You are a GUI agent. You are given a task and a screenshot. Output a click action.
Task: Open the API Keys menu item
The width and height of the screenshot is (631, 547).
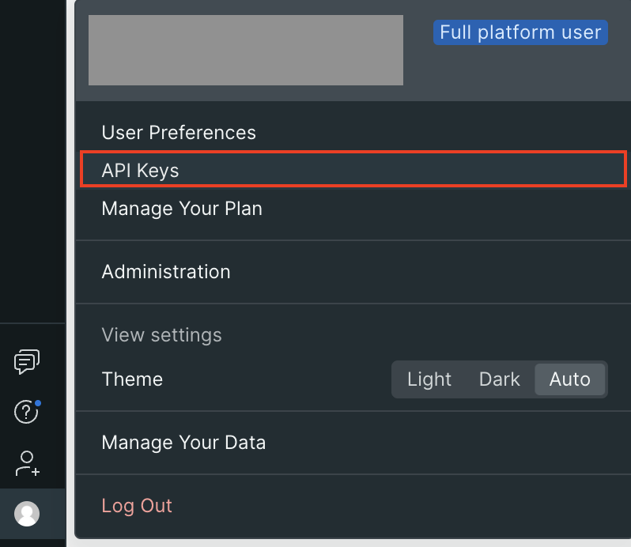141,171
